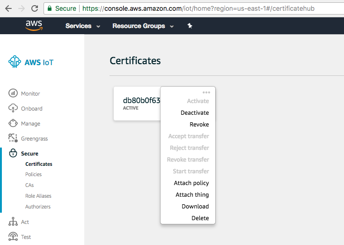Reload the page with refresh icon
Viewport: 344px width, 245px height.
35,8
